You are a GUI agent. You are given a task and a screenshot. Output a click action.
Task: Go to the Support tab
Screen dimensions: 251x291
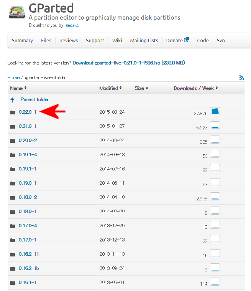pos(95,40)
